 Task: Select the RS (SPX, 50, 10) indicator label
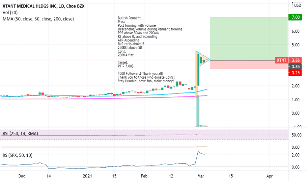point(17,155)
